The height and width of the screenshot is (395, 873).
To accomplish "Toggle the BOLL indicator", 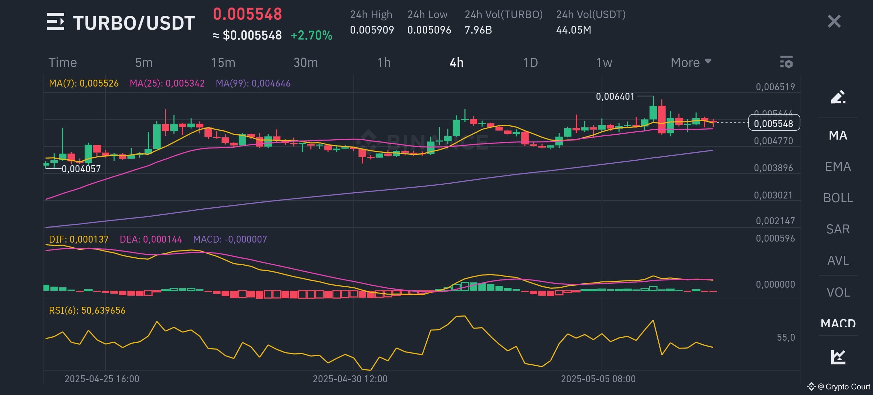I will (838, 198).
